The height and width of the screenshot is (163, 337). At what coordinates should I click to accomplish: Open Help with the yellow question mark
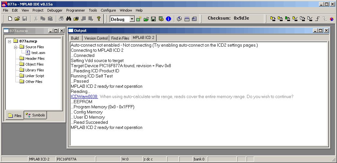click(x=99, y=19)
